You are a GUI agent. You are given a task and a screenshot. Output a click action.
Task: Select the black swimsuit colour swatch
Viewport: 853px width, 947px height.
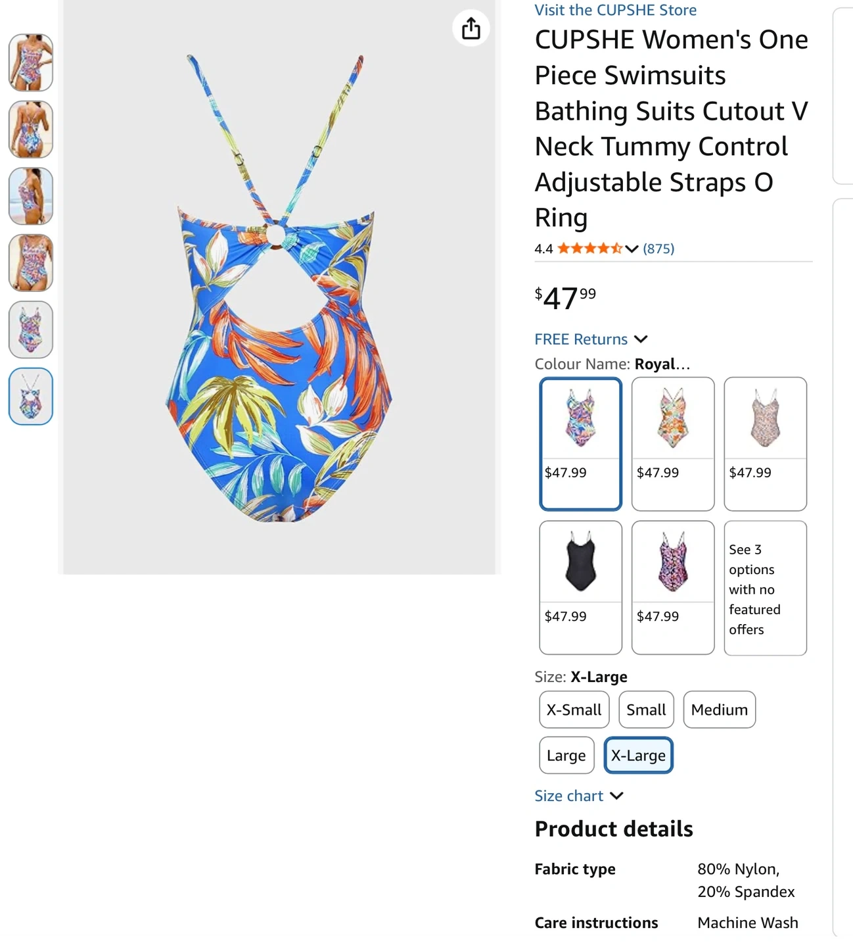tap(580, 587)
